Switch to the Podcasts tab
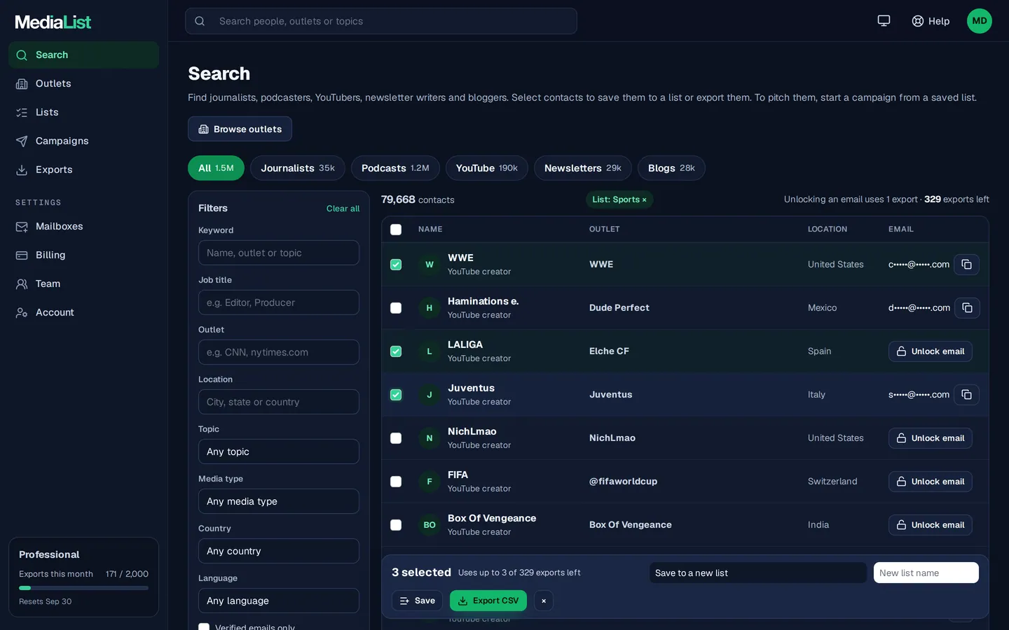This screenshot has width=1009, height=630. tap(395, 168)
